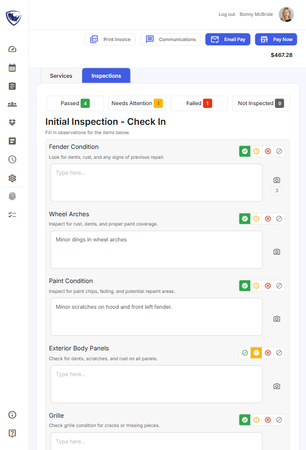The height and width of the screenshot is (450, 306).
Task: Click the rhino shield logo
Action: click(14, 18)
